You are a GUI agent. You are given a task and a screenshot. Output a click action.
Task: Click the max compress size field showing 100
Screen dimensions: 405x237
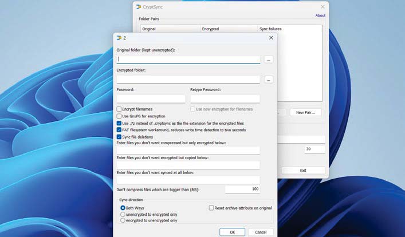click(242, 189)
